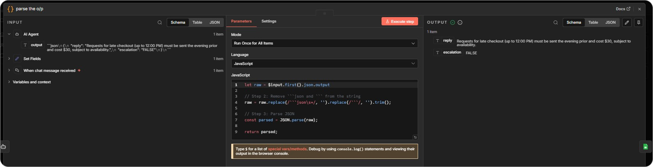
Task: Switch output view to Table
Action: pos(593,22)
